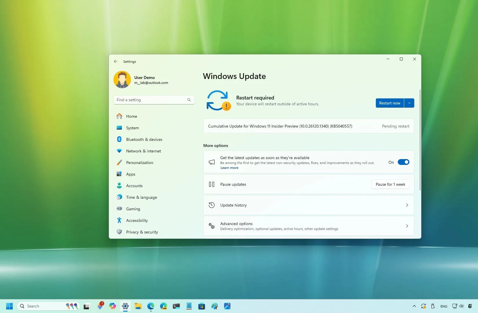Show hidden icons in the system tray

[414, 306]
